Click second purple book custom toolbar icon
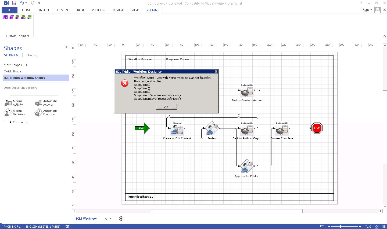This screenshot has height=229, width=387. [x=12, y=17]
